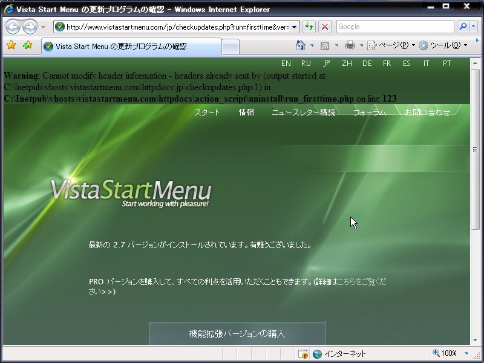Switch site language to FR
The height and width of the screenshot is (363, 484).
pos(387,64)
